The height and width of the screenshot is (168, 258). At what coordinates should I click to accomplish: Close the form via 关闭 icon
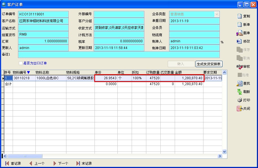244,108
